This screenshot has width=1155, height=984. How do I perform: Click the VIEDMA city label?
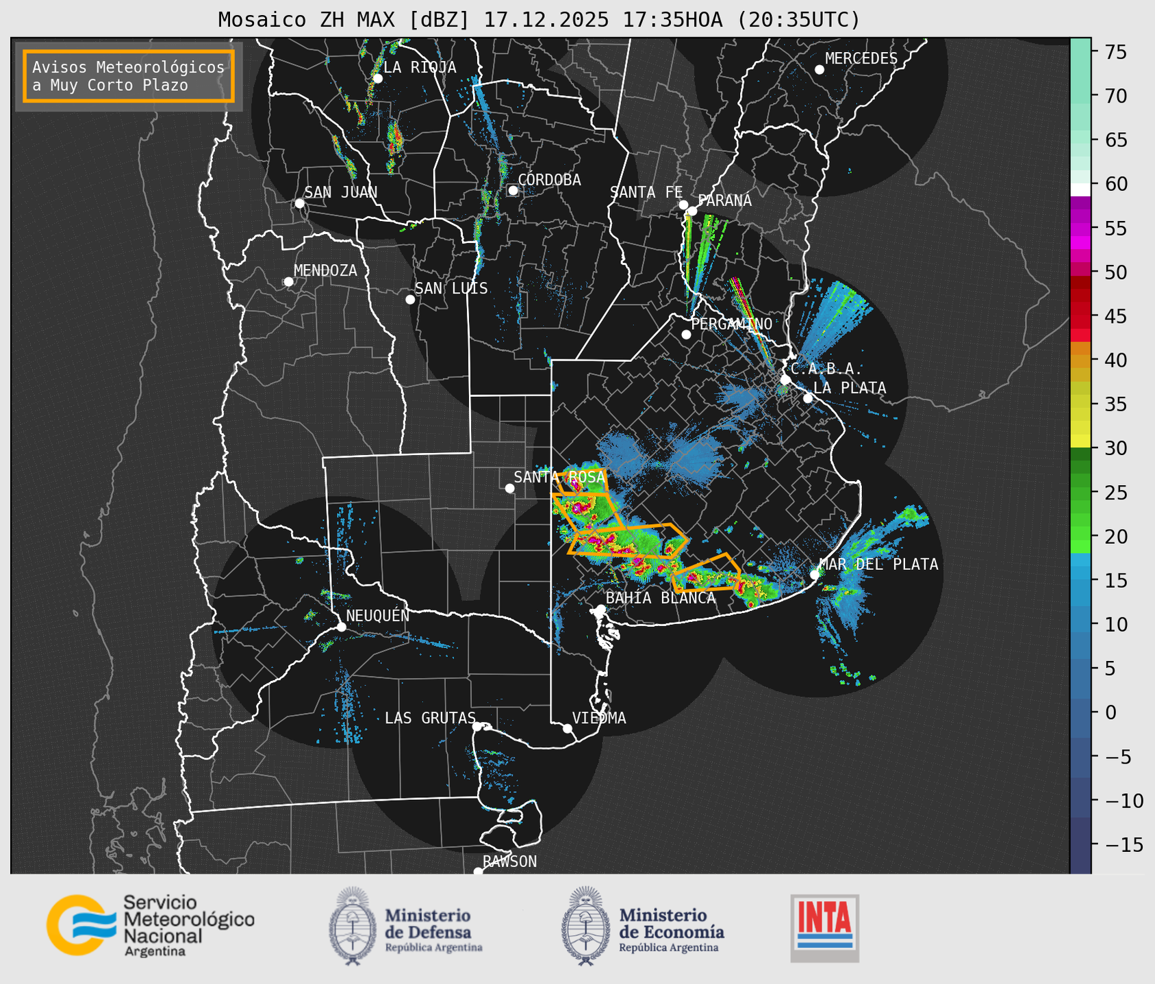(x=599, y=718)
